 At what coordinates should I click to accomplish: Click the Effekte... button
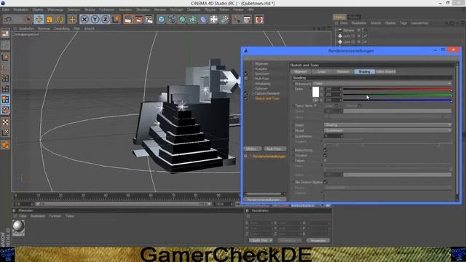[253, 148]
